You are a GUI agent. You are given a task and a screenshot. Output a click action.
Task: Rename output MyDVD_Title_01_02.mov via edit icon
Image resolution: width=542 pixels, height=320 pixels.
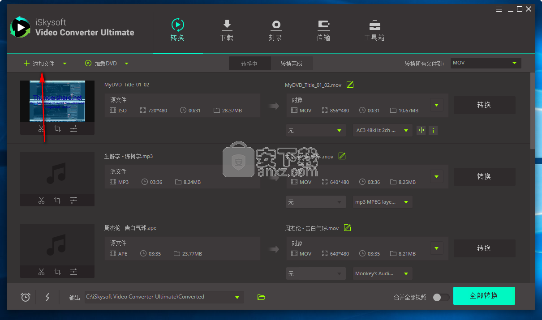pyautogui.click(x=350, y=85)
